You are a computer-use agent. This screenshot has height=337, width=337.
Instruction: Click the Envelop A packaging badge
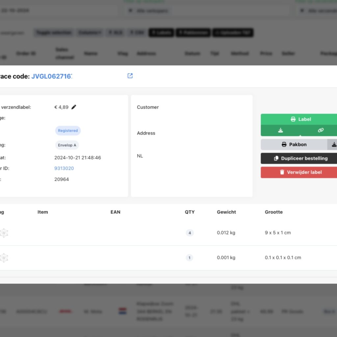pos(67,145)
